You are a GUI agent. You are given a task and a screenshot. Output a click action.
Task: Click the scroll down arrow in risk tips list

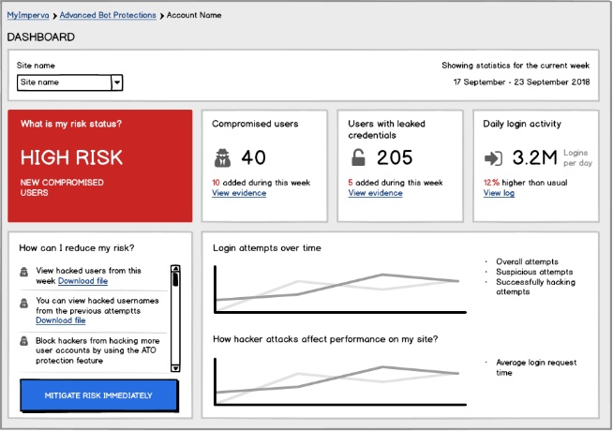pos(174,366)
